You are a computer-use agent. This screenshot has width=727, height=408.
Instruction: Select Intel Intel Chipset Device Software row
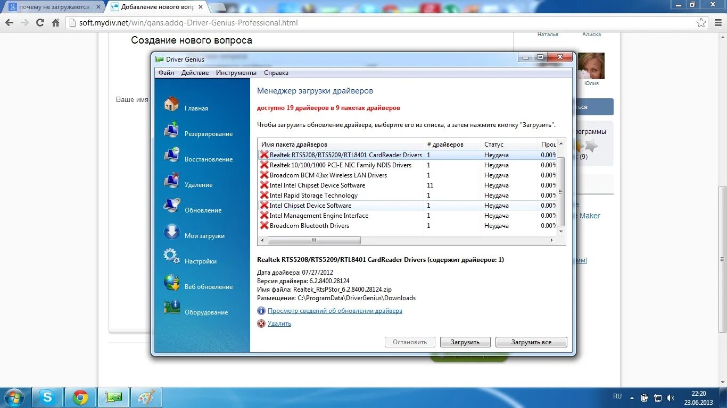pos(407,185)
